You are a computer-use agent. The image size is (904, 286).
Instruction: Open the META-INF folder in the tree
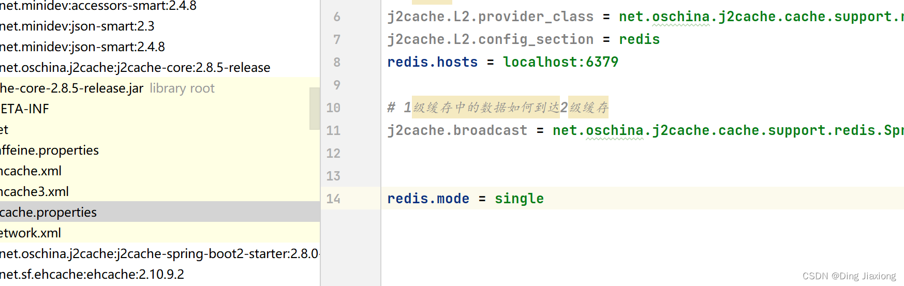[24, 109]
